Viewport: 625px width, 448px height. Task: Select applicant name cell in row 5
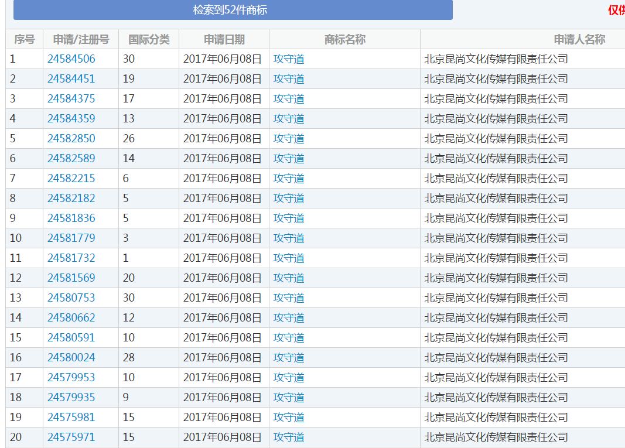pyautogui.click(x=496, y=139)
